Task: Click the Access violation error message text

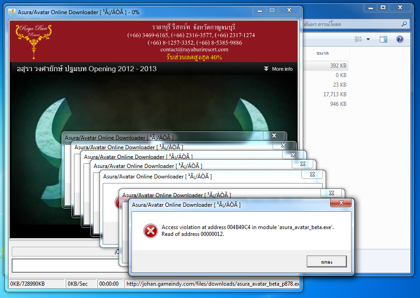Action: [247, 230]
